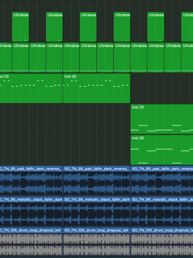Select the third tall Ultrabeat region in top track

pyautogui.click(x=88, y=27)
